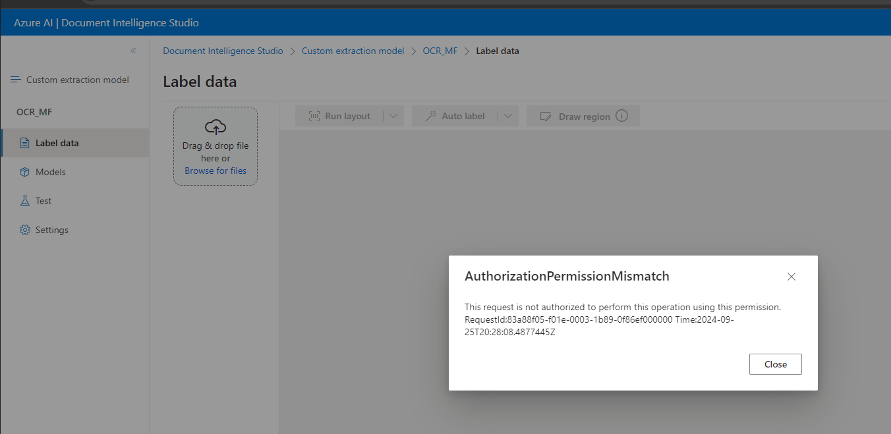The image size is (891, 434).
Task: Dismiss the error dialog with X icon
Action: point(791,277)
